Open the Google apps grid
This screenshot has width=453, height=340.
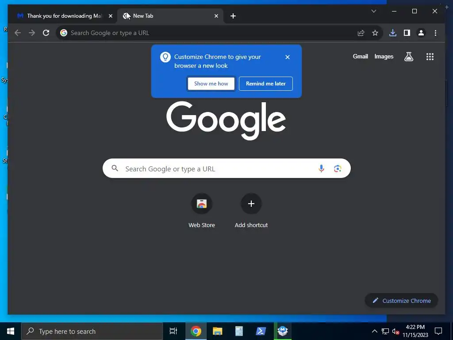tap(430, 57)
